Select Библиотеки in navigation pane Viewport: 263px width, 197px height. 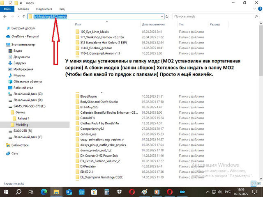coord(17,145)
